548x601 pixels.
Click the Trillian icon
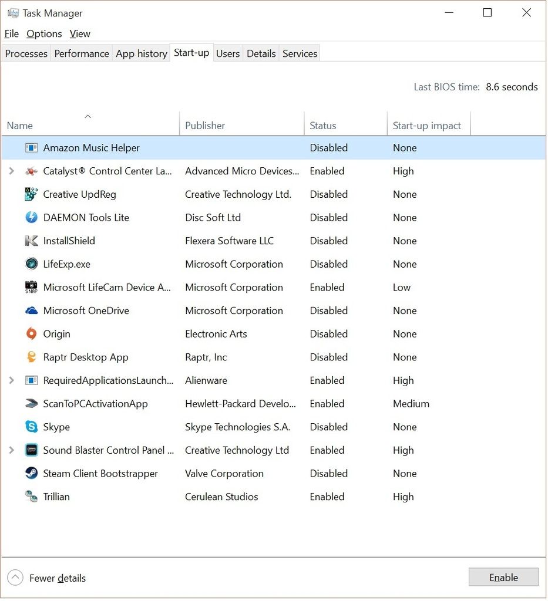[32, 497]
